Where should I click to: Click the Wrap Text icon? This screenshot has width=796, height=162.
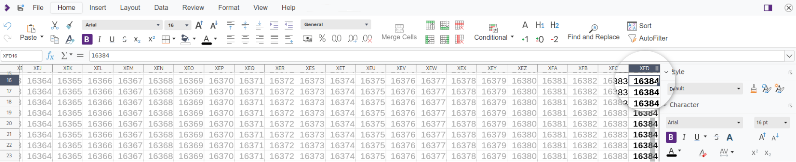(x=289, y=39)
